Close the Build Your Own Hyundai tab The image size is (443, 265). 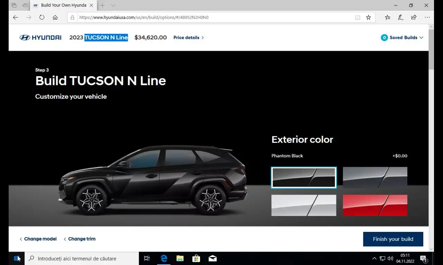91,5
